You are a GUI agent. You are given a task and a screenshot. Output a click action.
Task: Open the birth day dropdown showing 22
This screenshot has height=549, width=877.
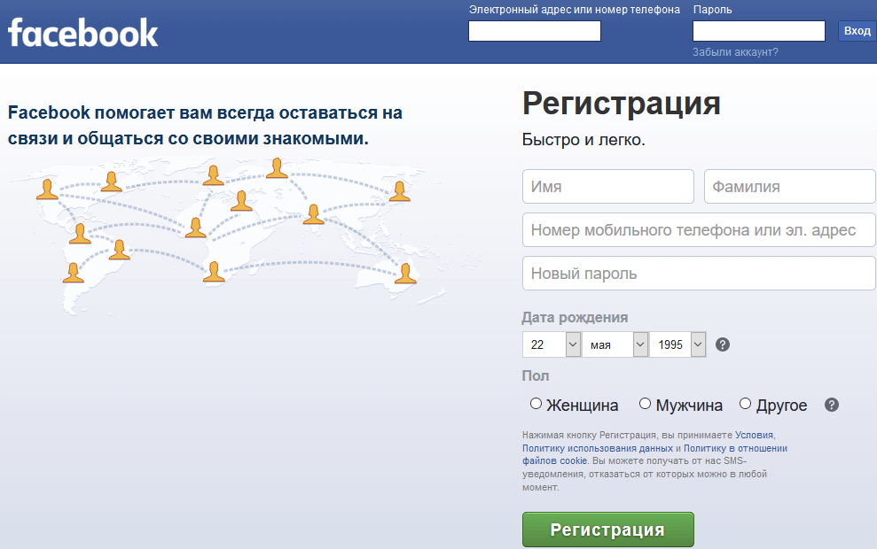tap(551, 344)
